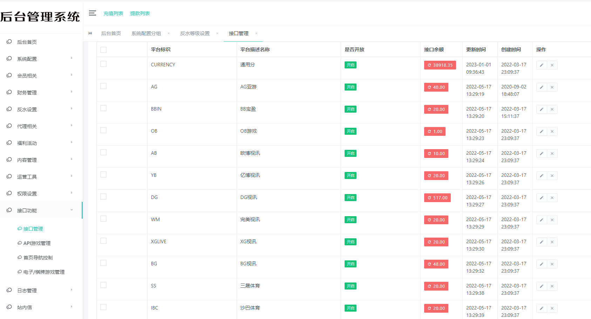Screen dimensions: 591x319
Task: Refresh the OB interface balance
Action: [x=435, y=131]
